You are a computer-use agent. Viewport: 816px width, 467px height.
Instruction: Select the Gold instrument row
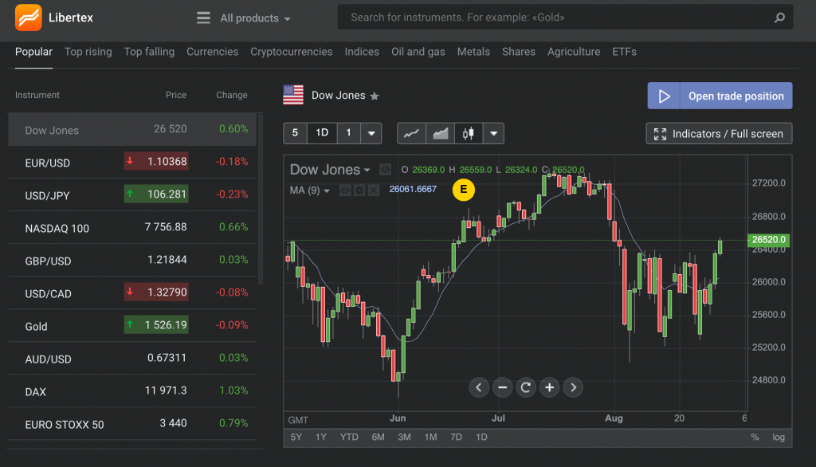132,326
